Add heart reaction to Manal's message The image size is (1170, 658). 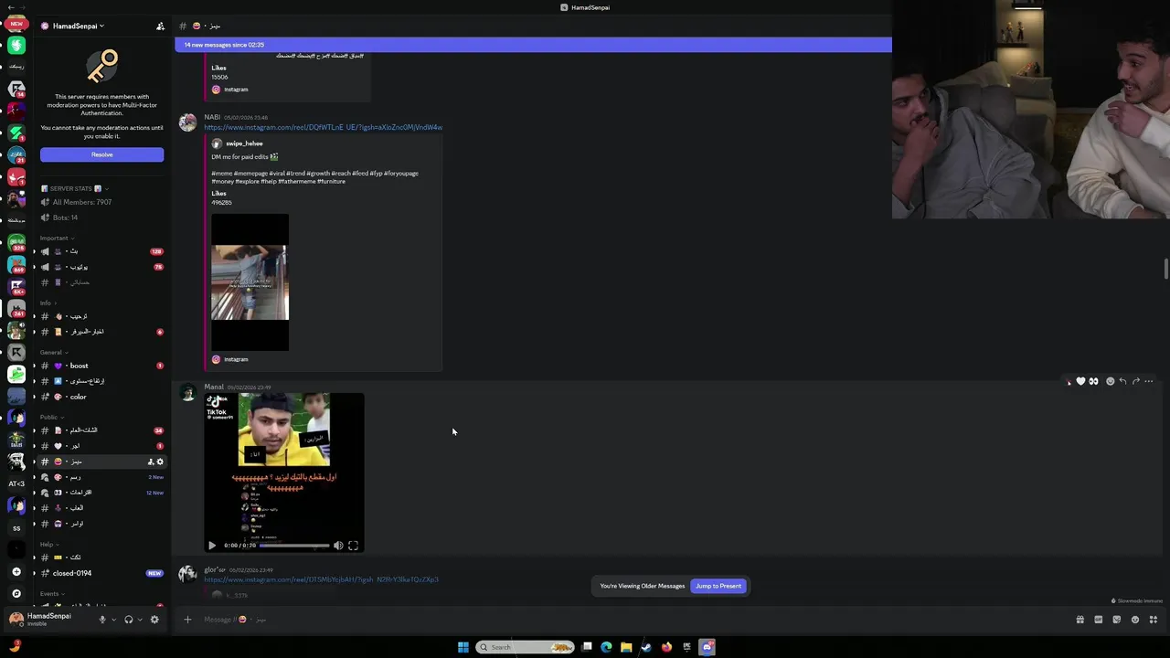pyautogui.click(x=1080, y=381)
